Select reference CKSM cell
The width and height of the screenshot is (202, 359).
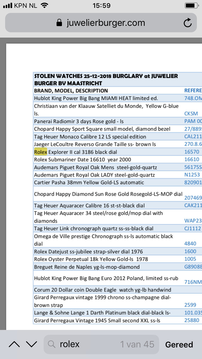click(191, 114)
